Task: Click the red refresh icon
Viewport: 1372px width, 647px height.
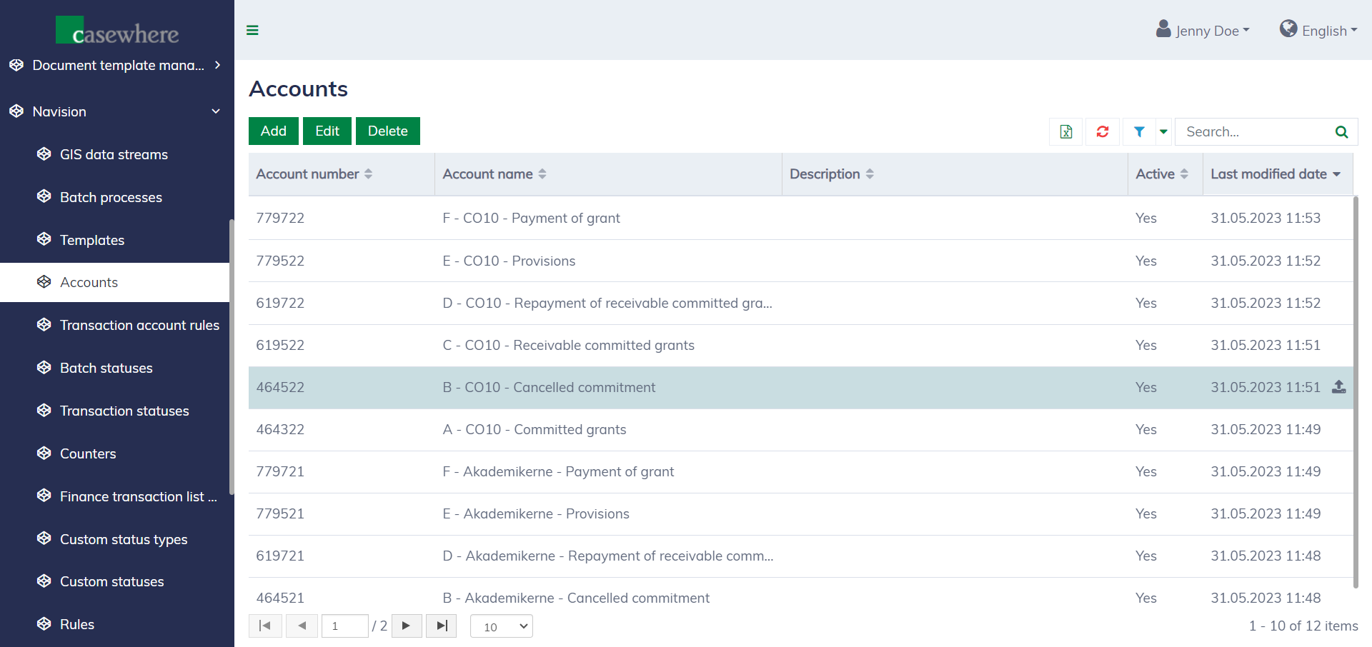Action: [x=1103, y=131]
